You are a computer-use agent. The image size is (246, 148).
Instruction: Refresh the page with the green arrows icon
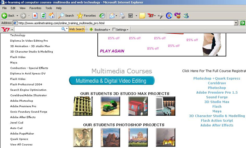43,16
